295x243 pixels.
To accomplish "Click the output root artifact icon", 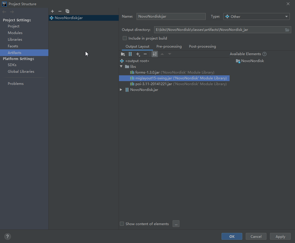I will (x=122, y=61).
